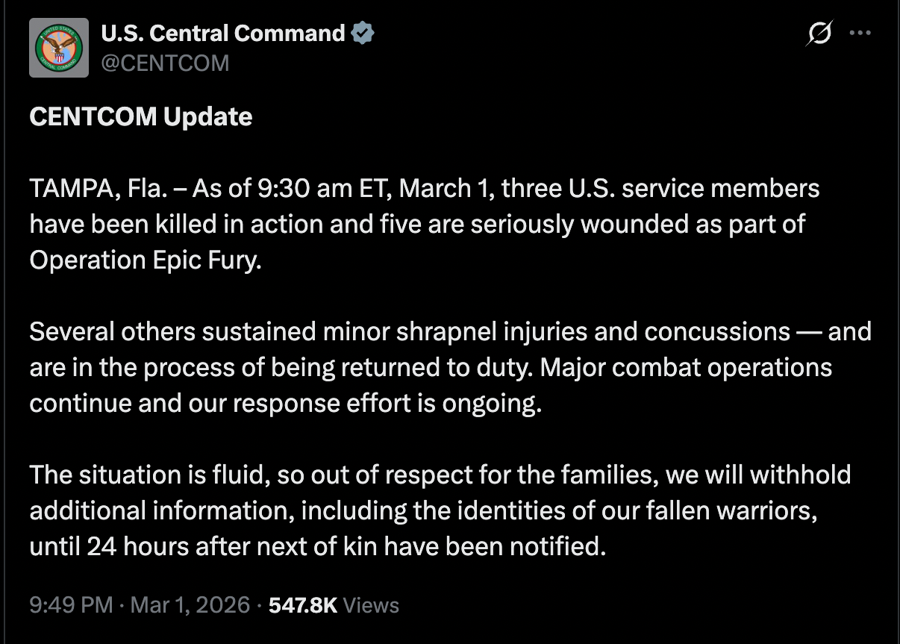Open the Grok explain-post icon
900x644 pixels.
tap(819, 34)
